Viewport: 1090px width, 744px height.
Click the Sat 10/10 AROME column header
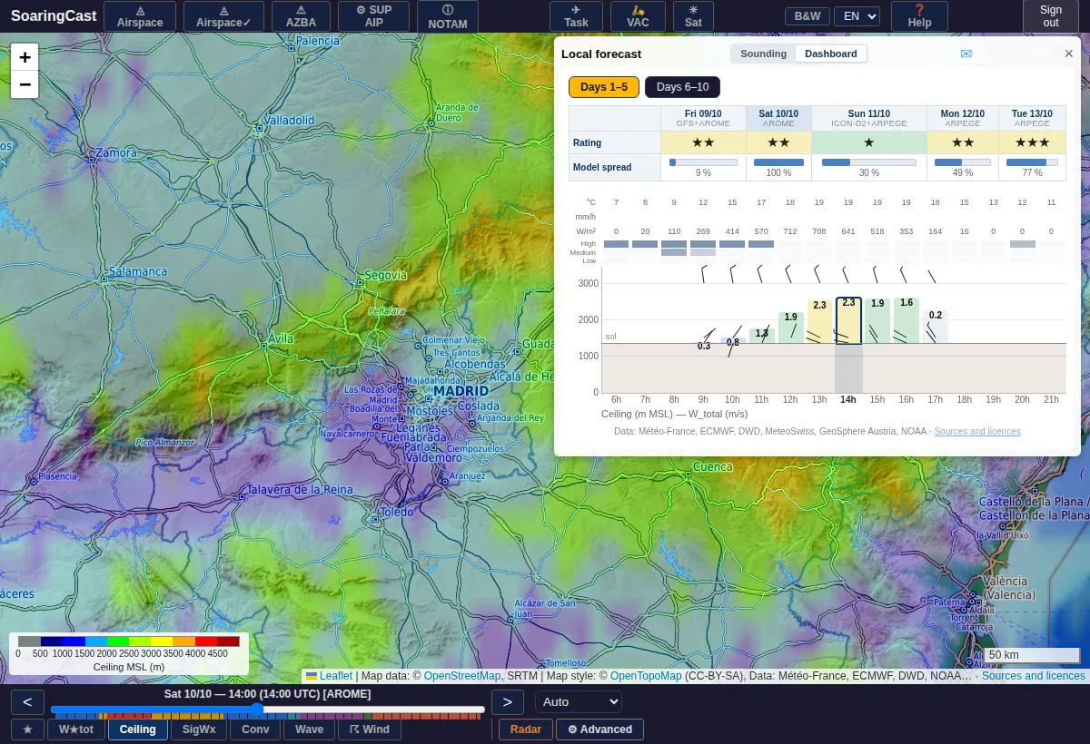778,118
